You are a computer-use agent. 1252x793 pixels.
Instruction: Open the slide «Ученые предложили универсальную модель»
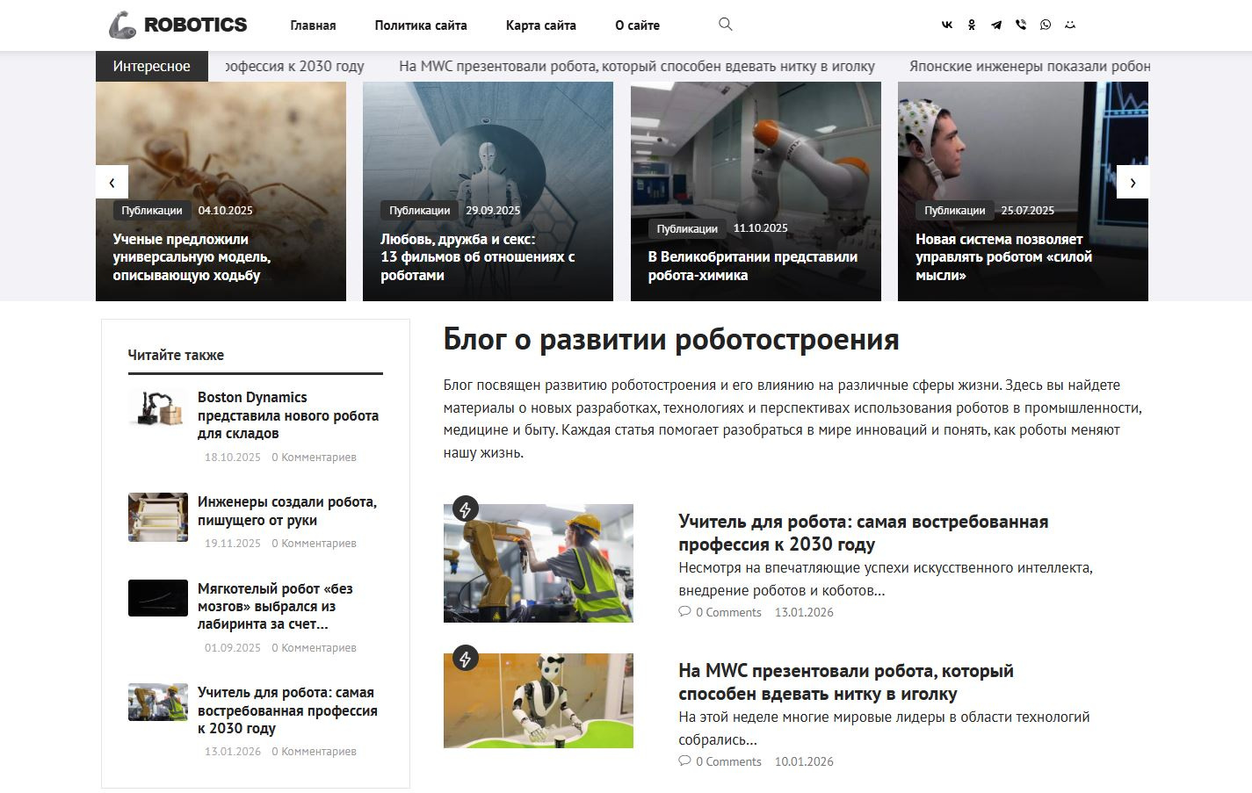point(192,257)
